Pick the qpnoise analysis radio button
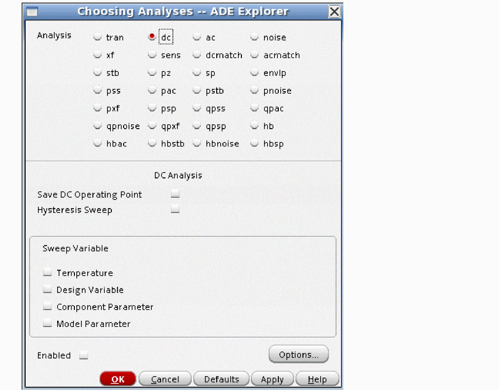The image size is (499, 390). 98,126
